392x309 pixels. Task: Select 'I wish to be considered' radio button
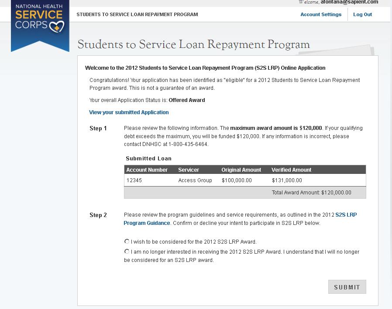(x=127, y=241)
